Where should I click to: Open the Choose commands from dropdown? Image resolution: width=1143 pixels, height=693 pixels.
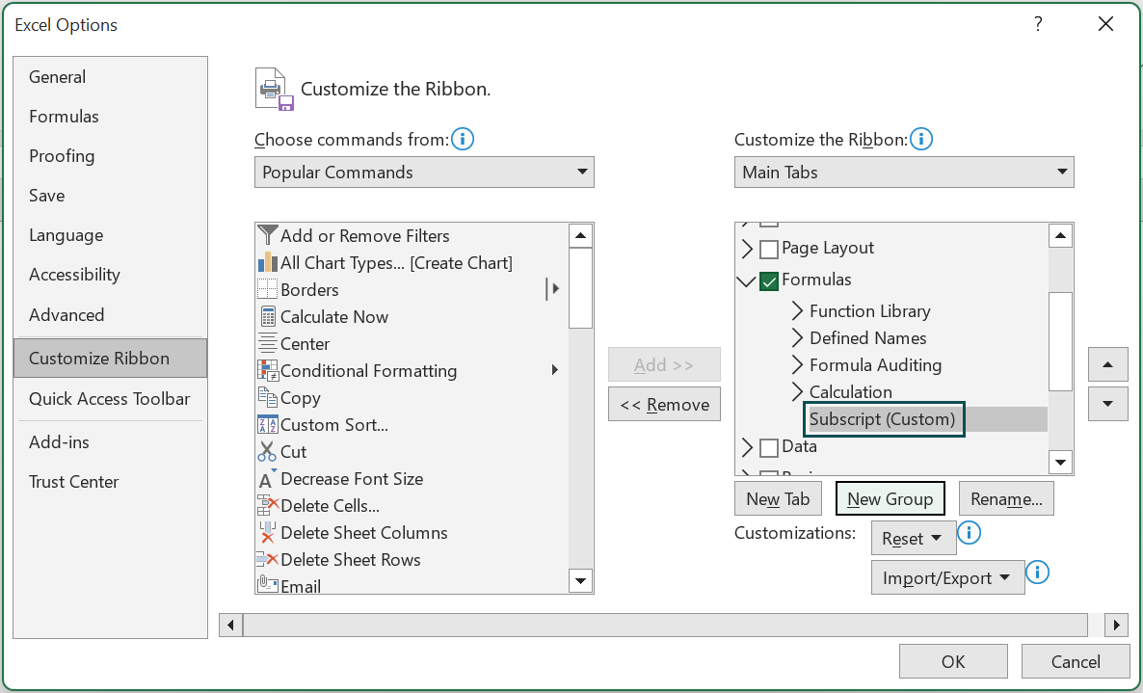point(424,172)
